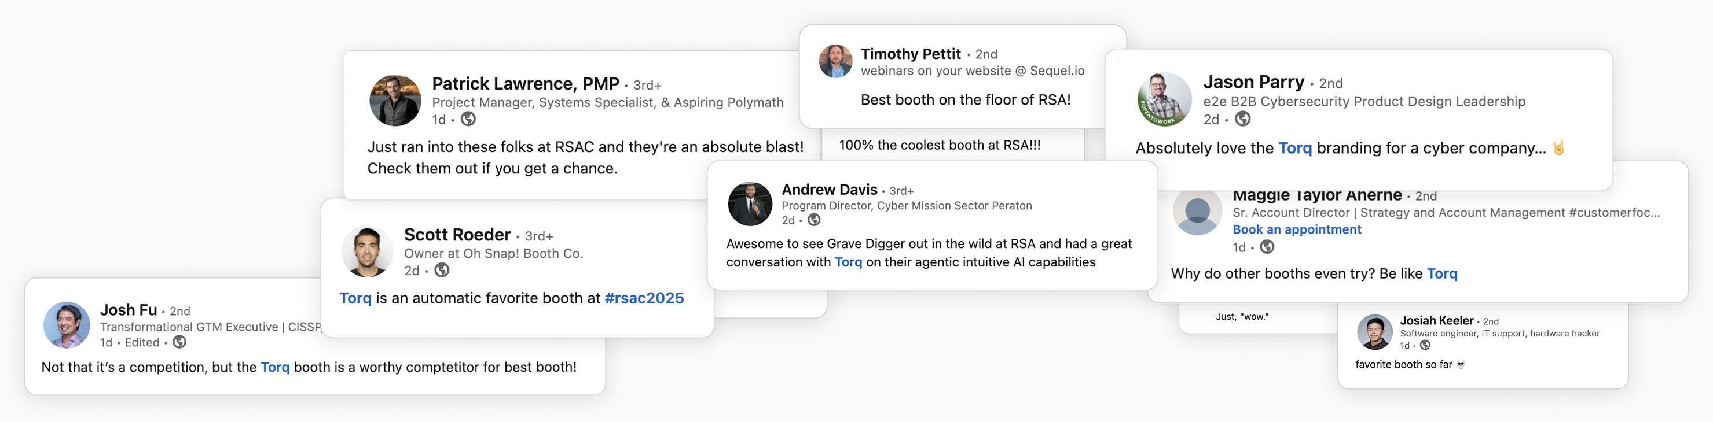This screenshot has height=422, width=1713.
Task: Click globe icon beside Maggie Taylor's 1d timestamp
Action: click(x=1267, y=247)
